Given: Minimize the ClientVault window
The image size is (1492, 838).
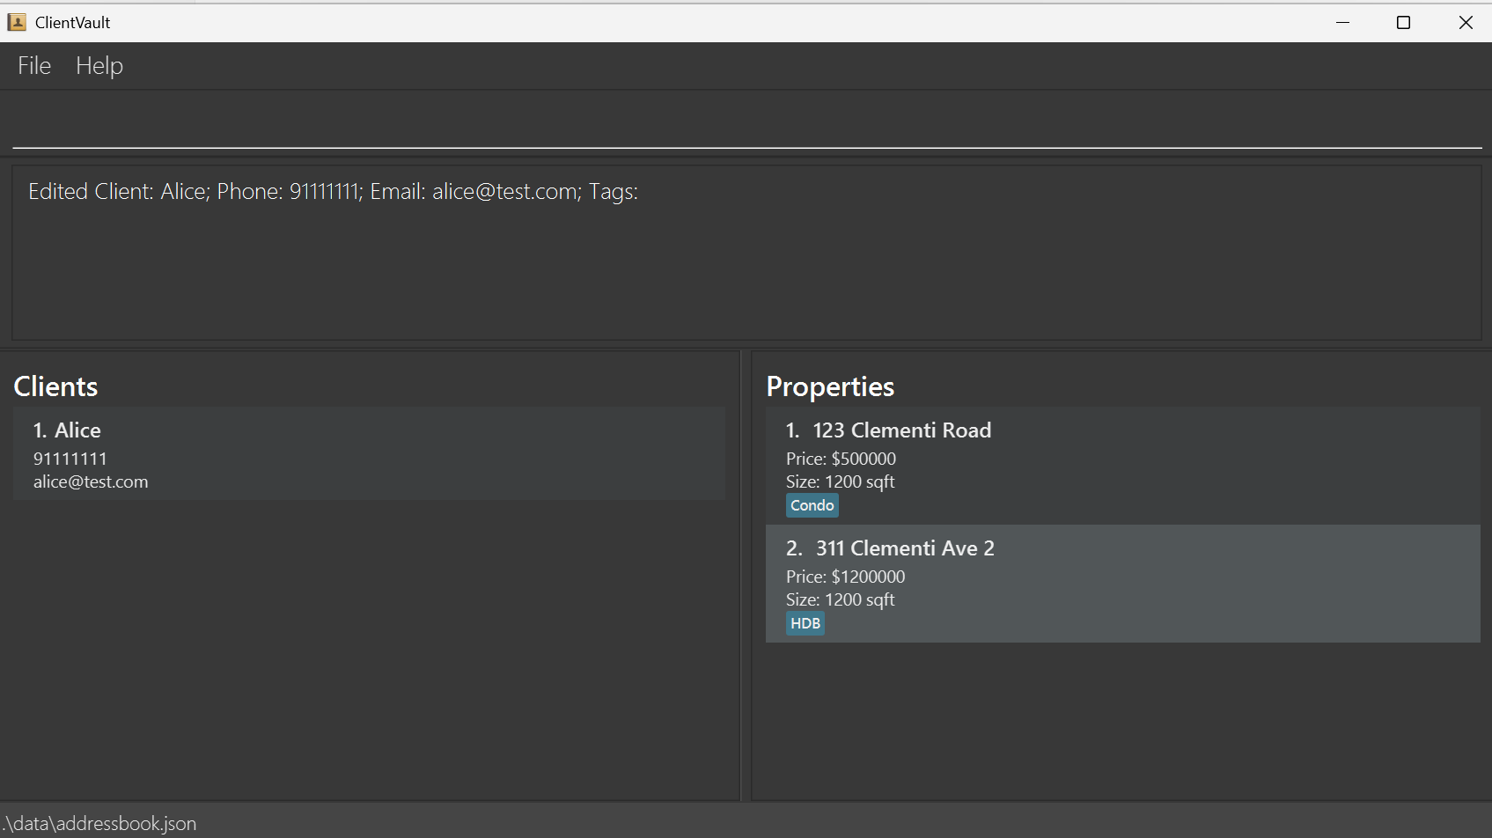Looking at the screenshot, I should click(x=1342, y=22).
